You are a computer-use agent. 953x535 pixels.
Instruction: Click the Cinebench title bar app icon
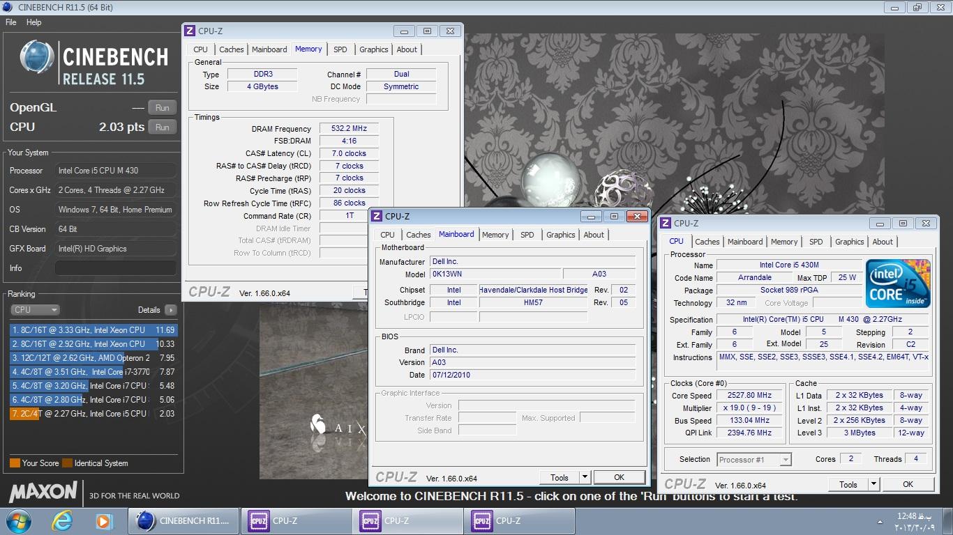click(8, 8)
